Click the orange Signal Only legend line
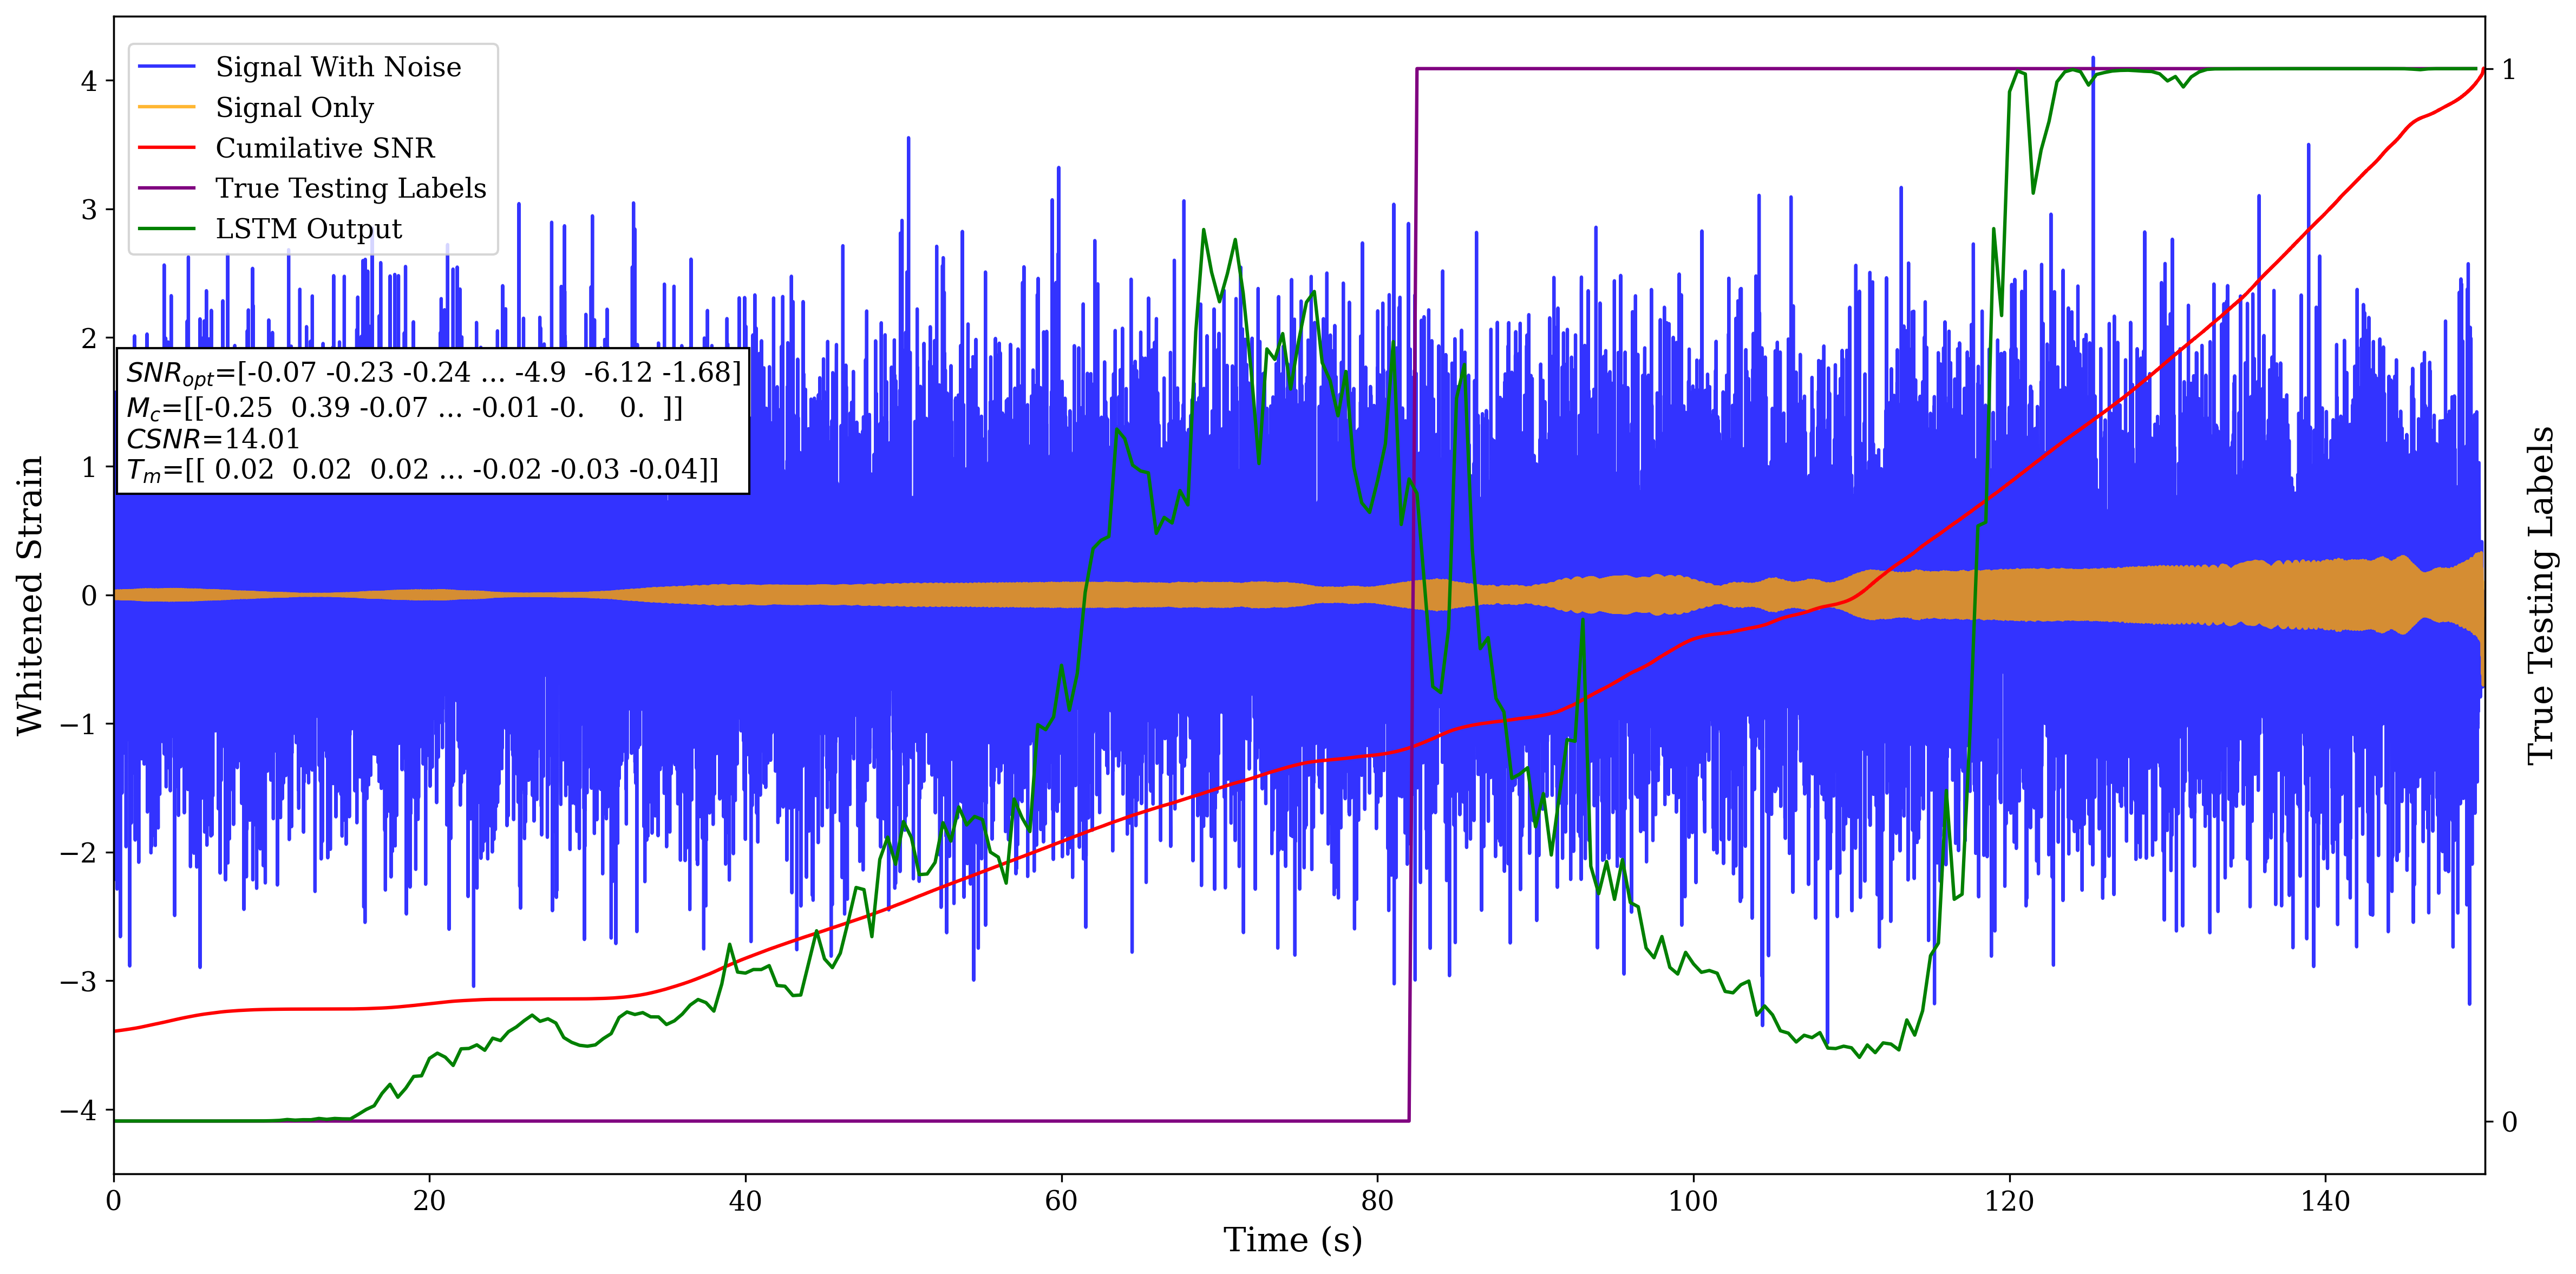 click(x=166, y=107)
